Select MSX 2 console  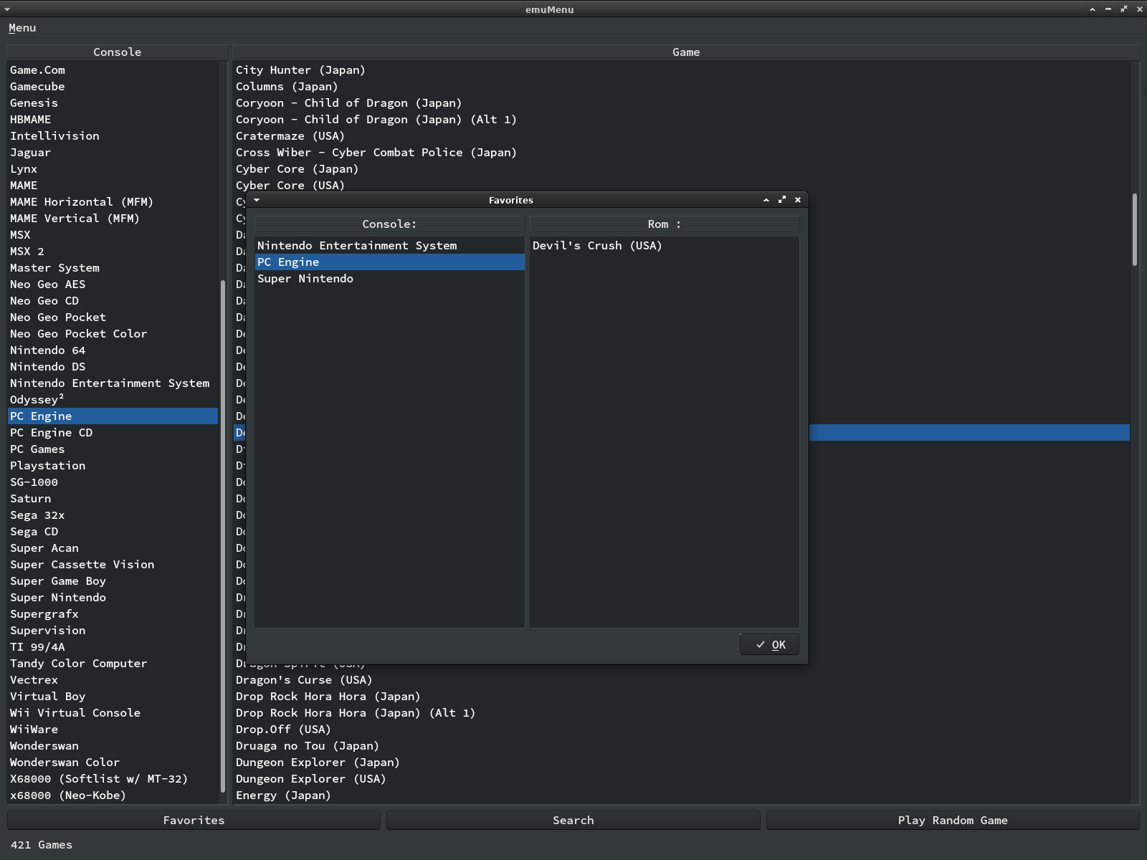coord(113,252)
